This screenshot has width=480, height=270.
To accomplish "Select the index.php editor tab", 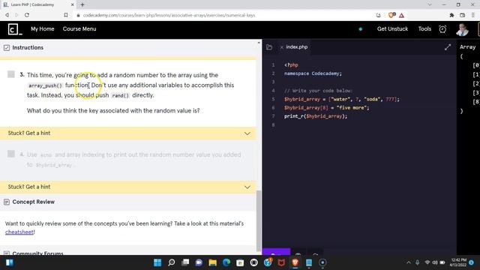I will tap(297, 47).
